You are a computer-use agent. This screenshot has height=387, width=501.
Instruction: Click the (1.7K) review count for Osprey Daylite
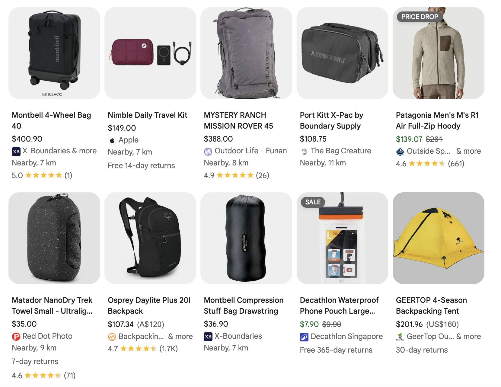(x=168, y=349)
